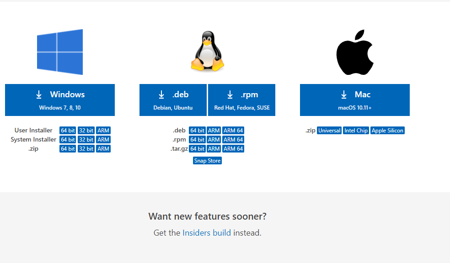450x263 pixels.
Task: Click the download arrow in the Mac button
Action: coord(344,95)
